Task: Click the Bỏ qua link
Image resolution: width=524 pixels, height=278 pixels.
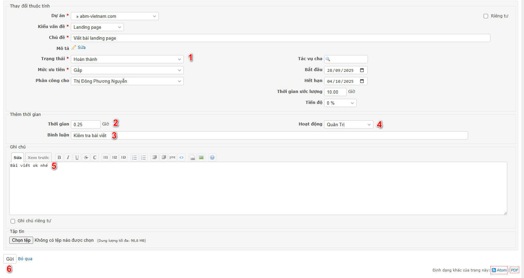Action: [x=25, y=259]
